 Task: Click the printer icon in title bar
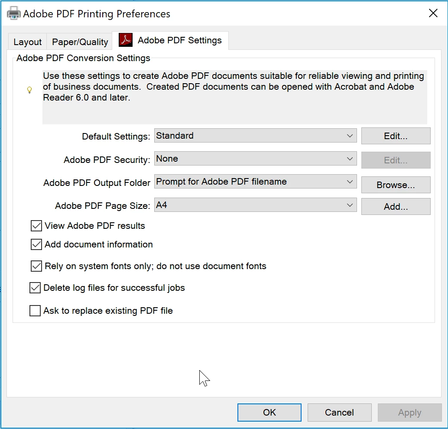[x=13, y=13]
